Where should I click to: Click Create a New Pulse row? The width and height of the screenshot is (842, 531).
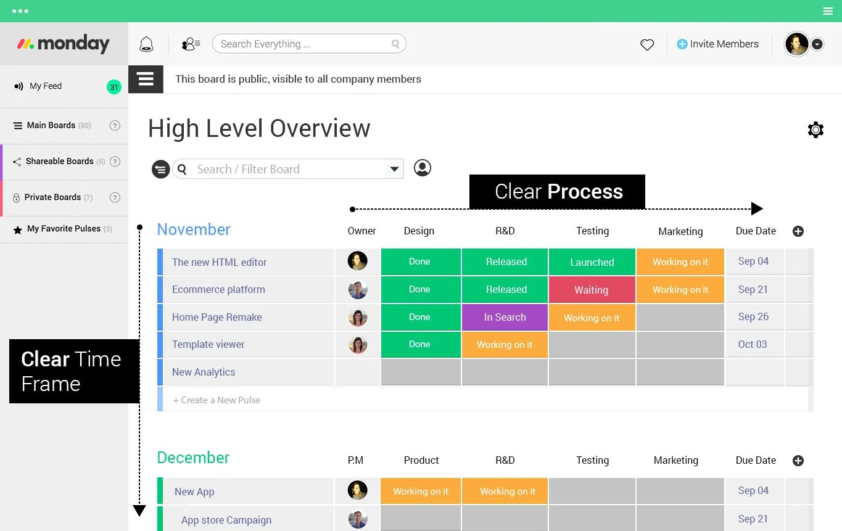click(x=217, y=400)
